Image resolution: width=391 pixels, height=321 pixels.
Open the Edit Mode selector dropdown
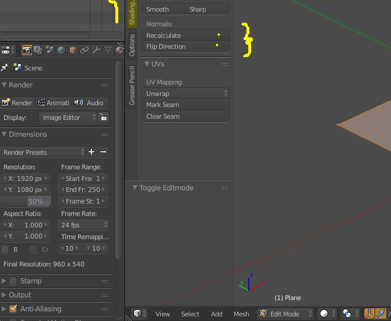(x=285, y=313)
